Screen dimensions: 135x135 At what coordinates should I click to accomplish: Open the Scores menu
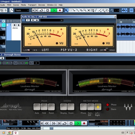pyautogui.click(x=16, y=5)
